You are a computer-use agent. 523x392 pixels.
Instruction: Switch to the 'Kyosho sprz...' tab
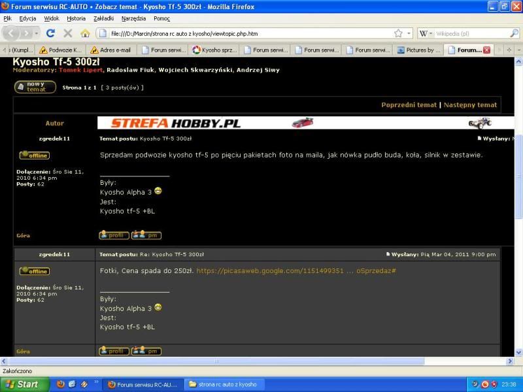coord(215,50)
